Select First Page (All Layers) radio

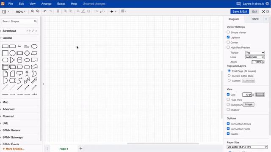click(229, 71)
